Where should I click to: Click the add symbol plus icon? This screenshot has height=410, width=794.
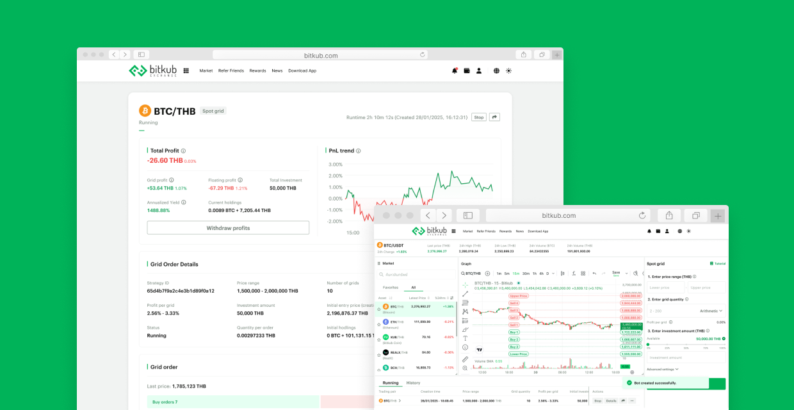pyautogui.click(x=487, y=274)
